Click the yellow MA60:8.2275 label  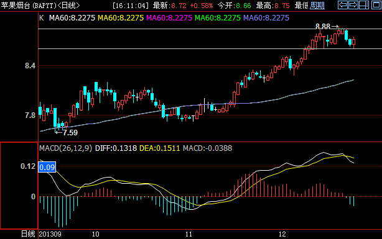121,18
